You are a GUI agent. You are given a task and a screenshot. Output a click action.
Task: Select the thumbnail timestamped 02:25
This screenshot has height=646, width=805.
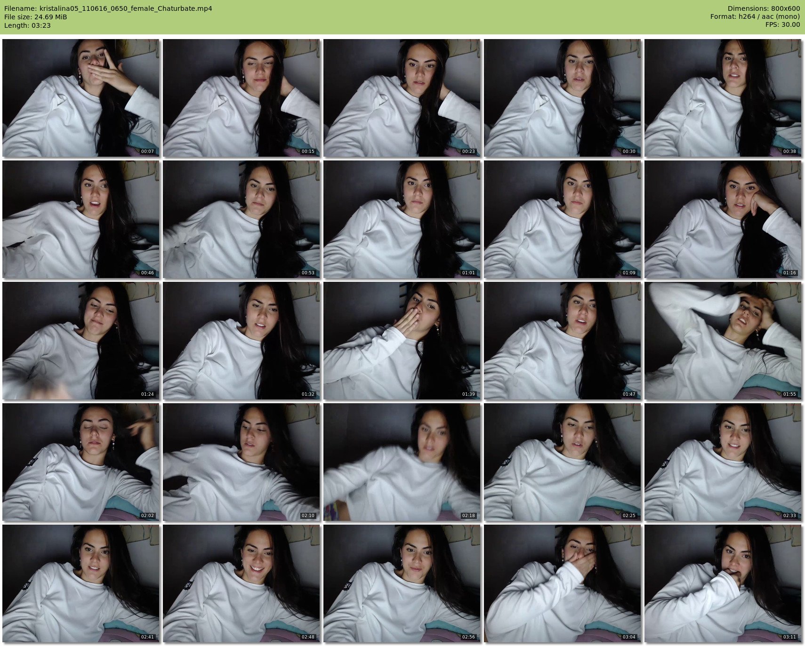(x=563, y=462)
